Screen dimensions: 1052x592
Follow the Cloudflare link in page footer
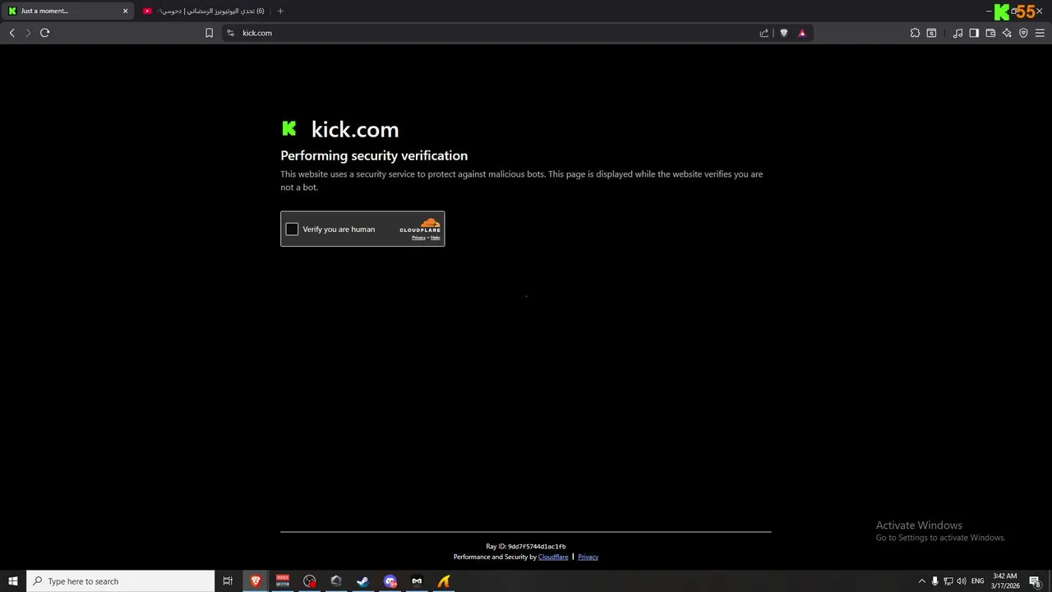tap(553, 557)
